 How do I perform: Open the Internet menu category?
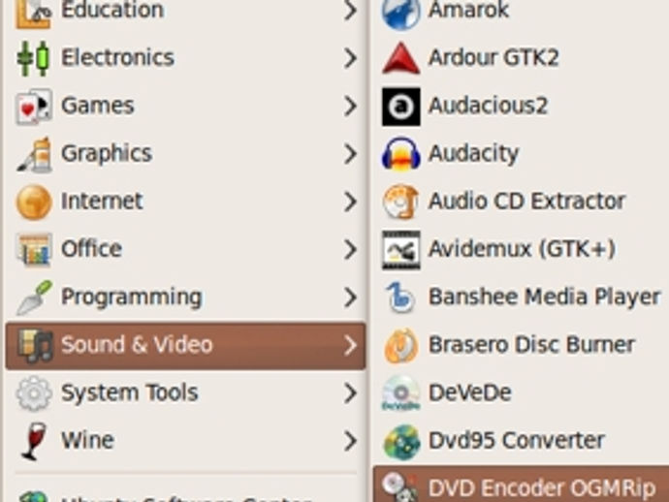pyautogui.click(x=185, y=202)
